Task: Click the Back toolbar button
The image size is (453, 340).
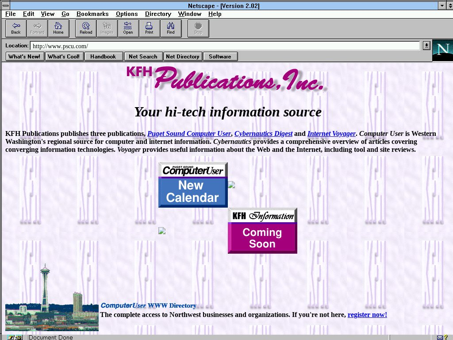Action: pos(16,28)
